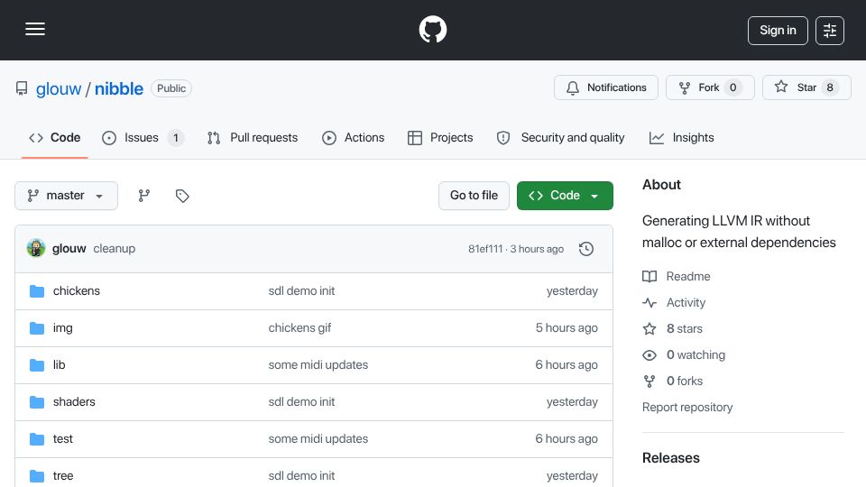Open the Insights tab
Screen dimensions: 866x487
coord(682,137)
